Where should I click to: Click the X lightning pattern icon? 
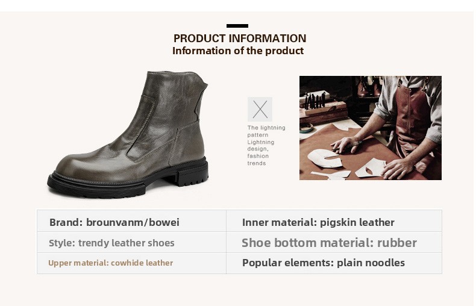(260, 110)
